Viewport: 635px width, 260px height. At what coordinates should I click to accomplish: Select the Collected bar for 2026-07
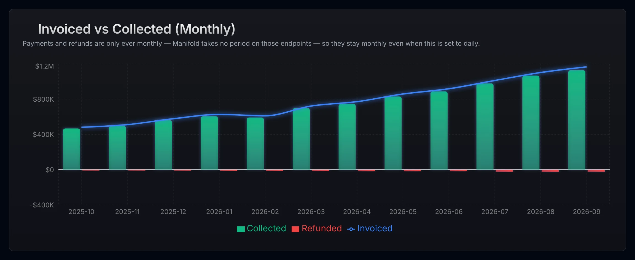click(x=485, y=127)
